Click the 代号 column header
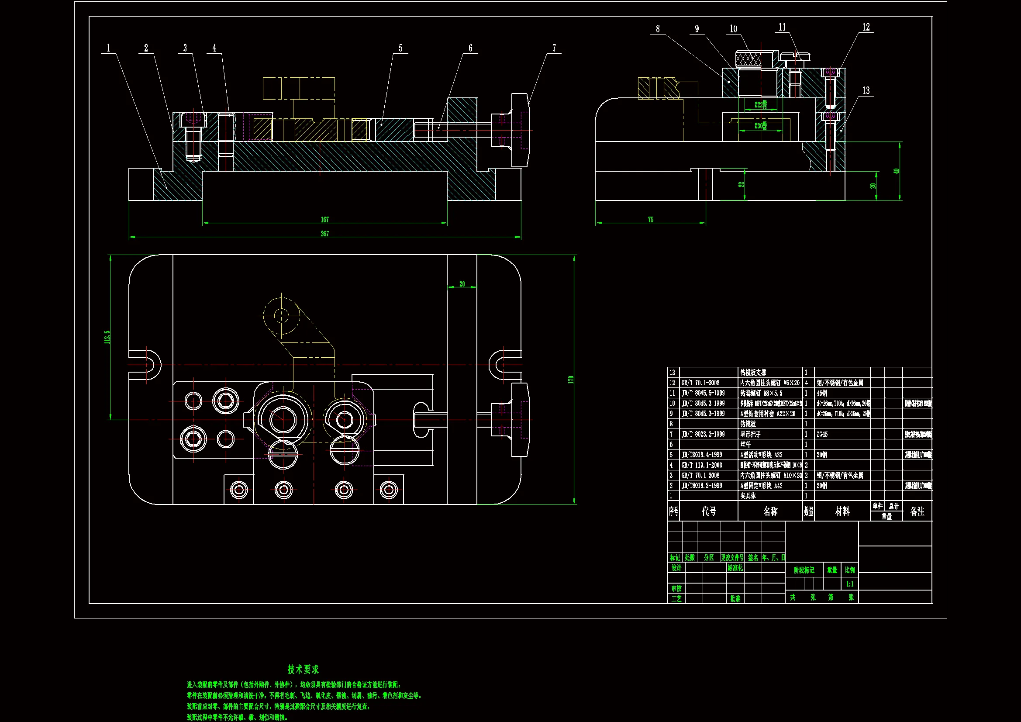 pos(708,511)
